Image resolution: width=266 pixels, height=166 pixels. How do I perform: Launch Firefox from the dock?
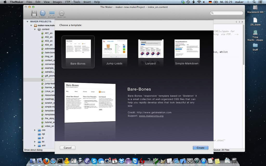(46, 161)
